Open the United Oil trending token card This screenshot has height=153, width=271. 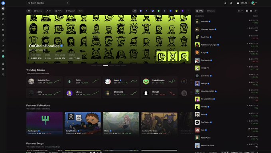click(44, 81)
